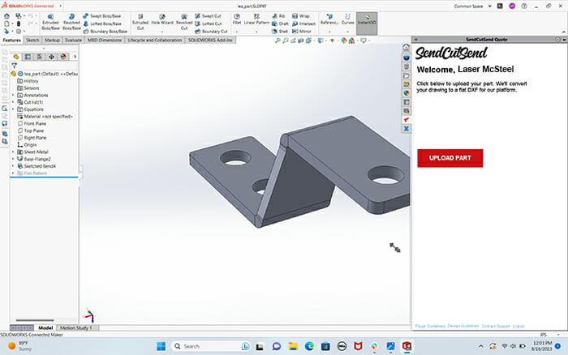568x355 pixels.
Task: Toggle the Instant3D button
Action: pos(367,20)
